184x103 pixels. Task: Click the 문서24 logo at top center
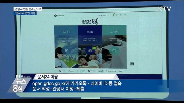(90, 21)
